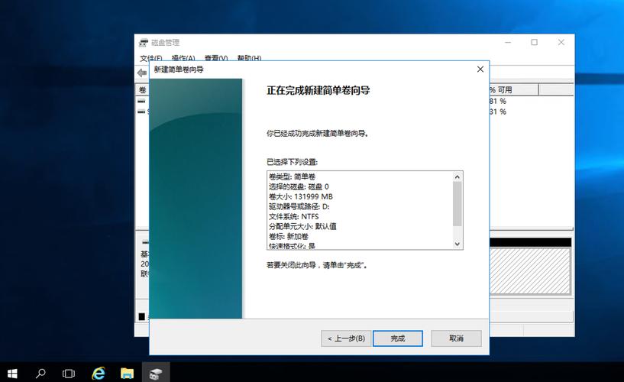
Task: Select the hatched unallocated disk region
Action: 530,270
